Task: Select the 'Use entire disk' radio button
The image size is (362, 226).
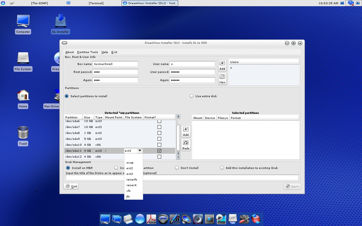Action: click(x=191, y=96)
